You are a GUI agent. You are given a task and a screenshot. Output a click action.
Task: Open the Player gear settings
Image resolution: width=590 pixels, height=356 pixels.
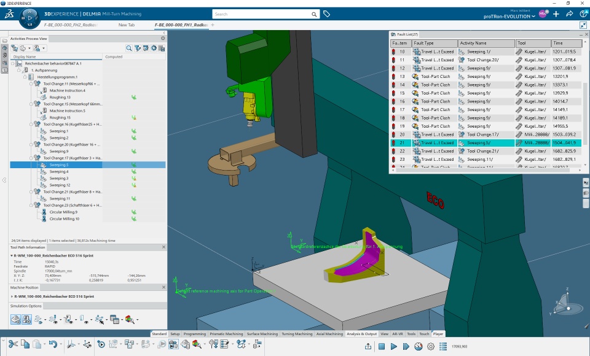tap(431, 346)
